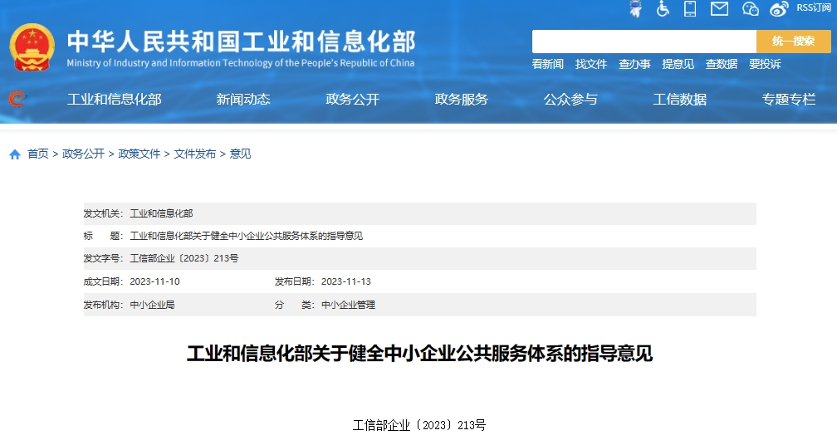
Task: Open the 新闻动态 menu
Action: tap(243, 100)
